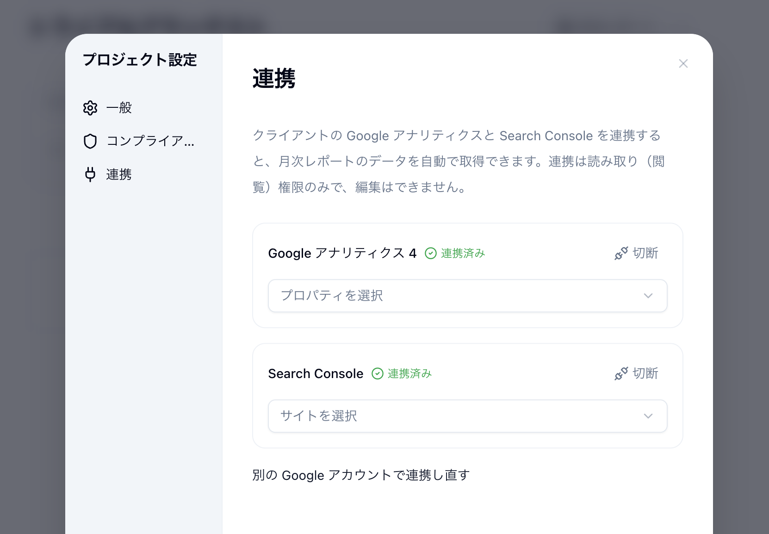The width and height of the screenshot is (769, 534).
Task: Disconnect Google アナリティクス 4 via 切断
Action: [x=637, y=253]
